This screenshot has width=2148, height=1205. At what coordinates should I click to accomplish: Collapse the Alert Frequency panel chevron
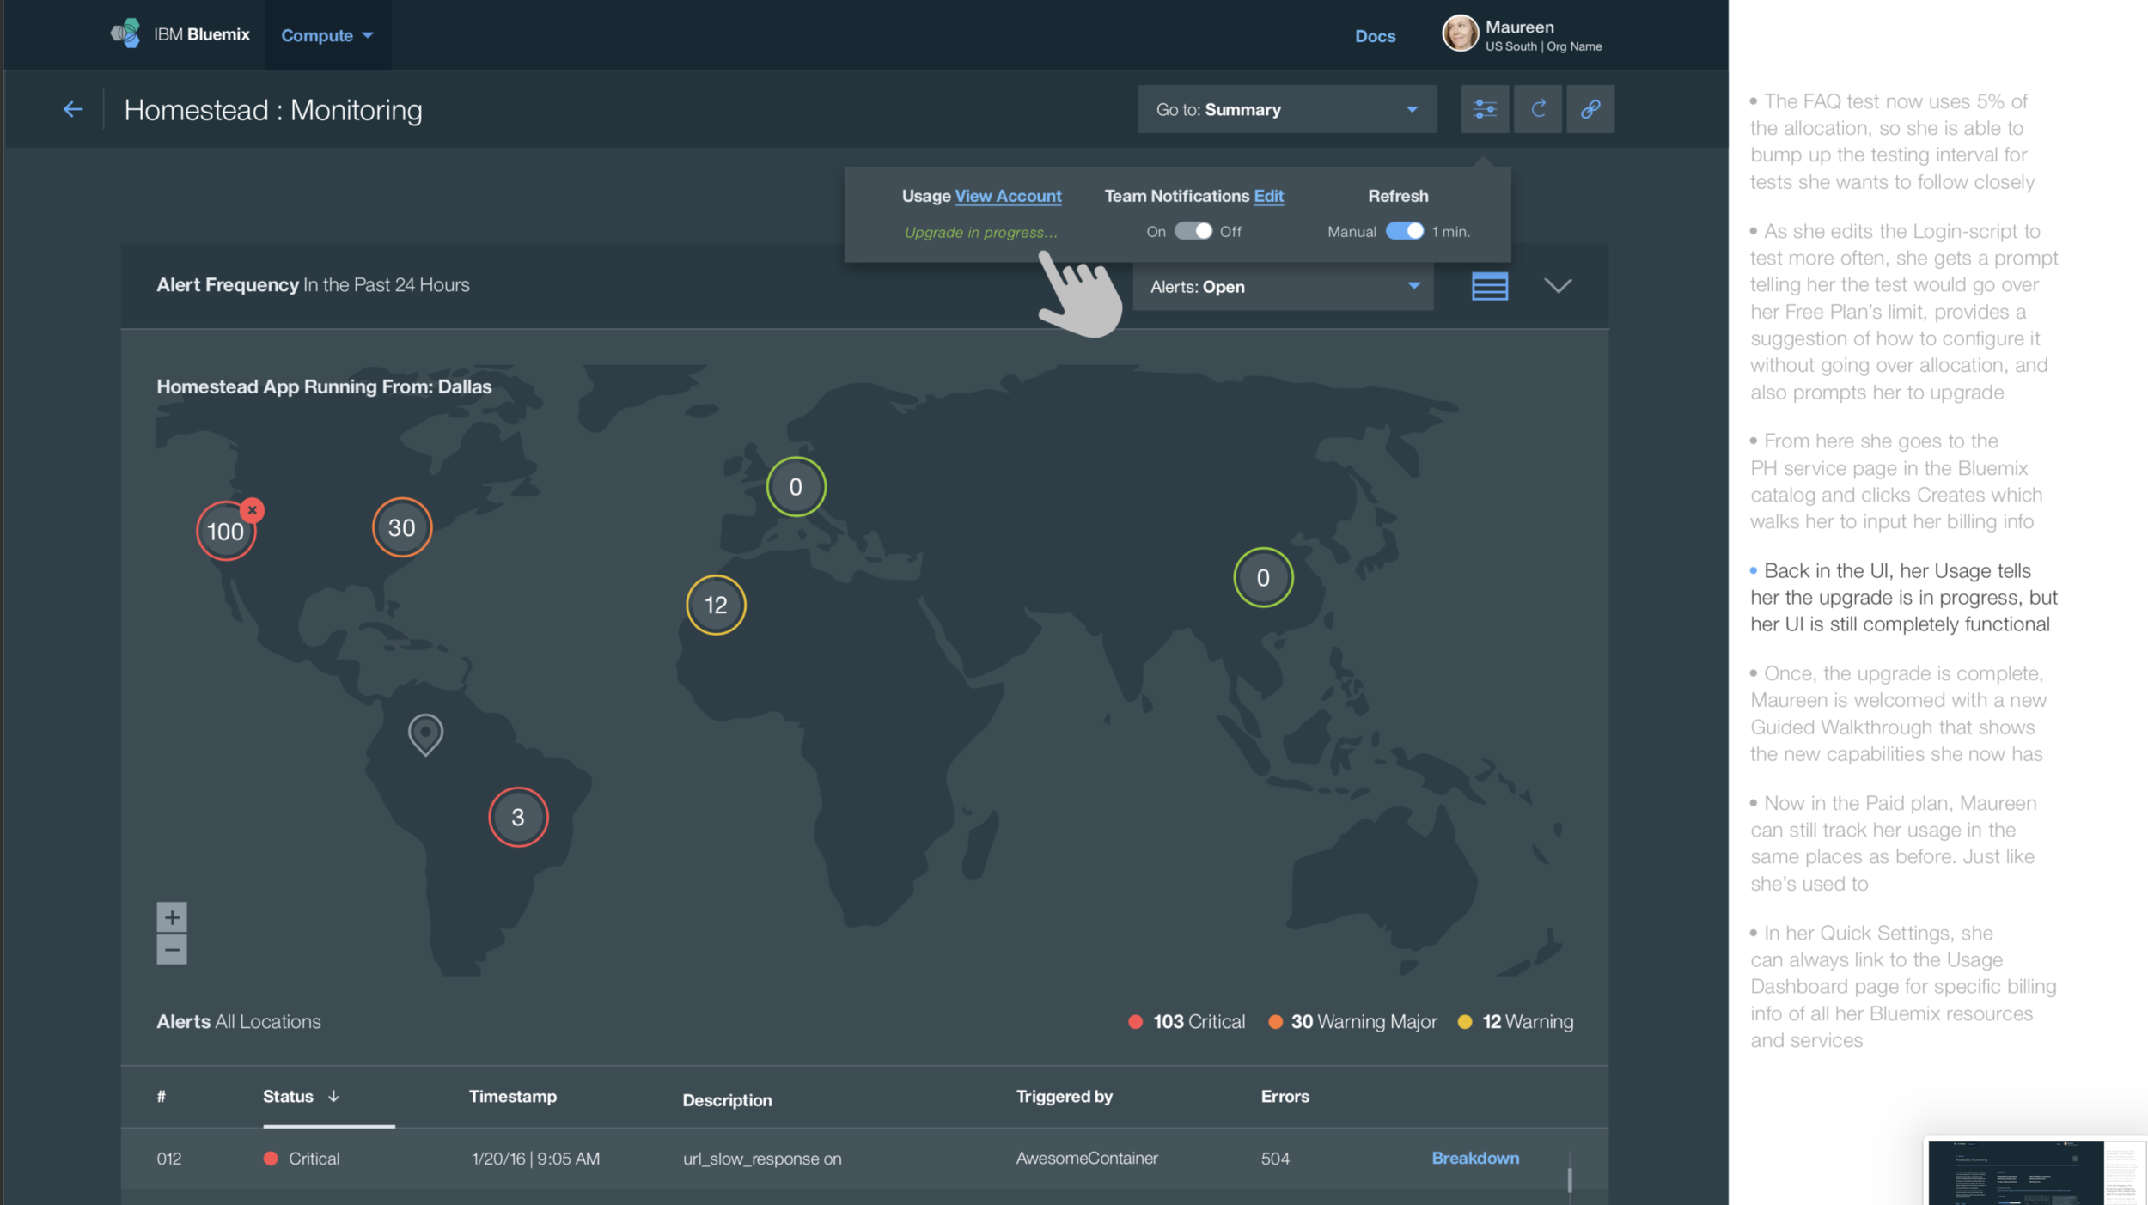tap(1558, 286)
